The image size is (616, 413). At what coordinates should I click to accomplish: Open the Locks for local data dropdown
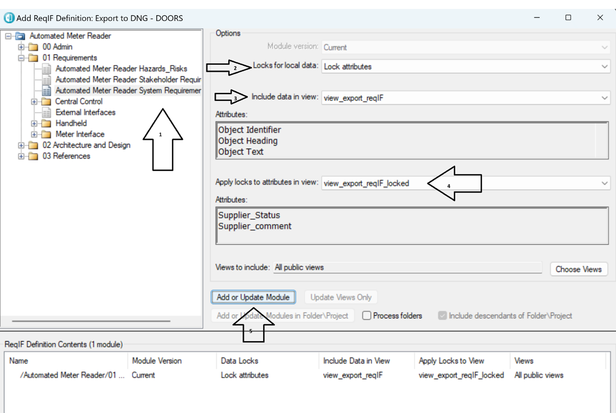click(x=465, y=67)
